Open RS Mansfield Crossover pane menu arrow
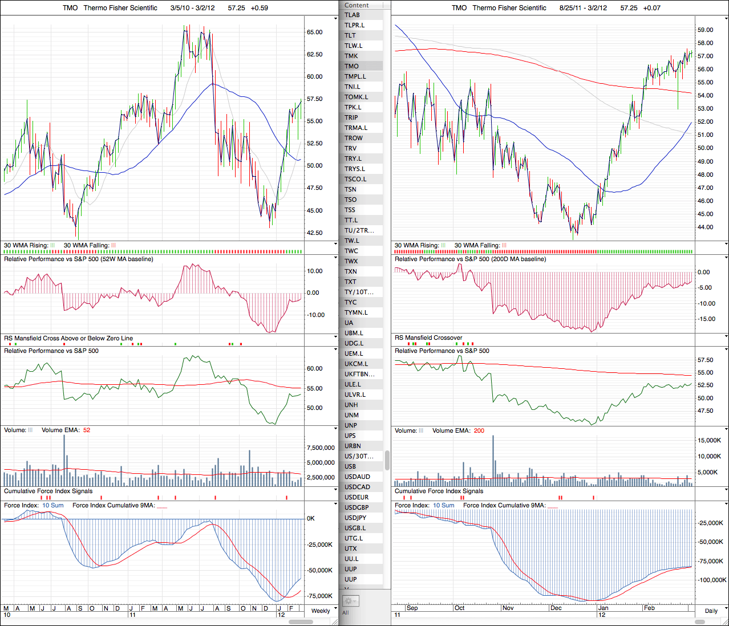This screenshot has width=729, height=626. pyautogui.click(x=726, y=338)
